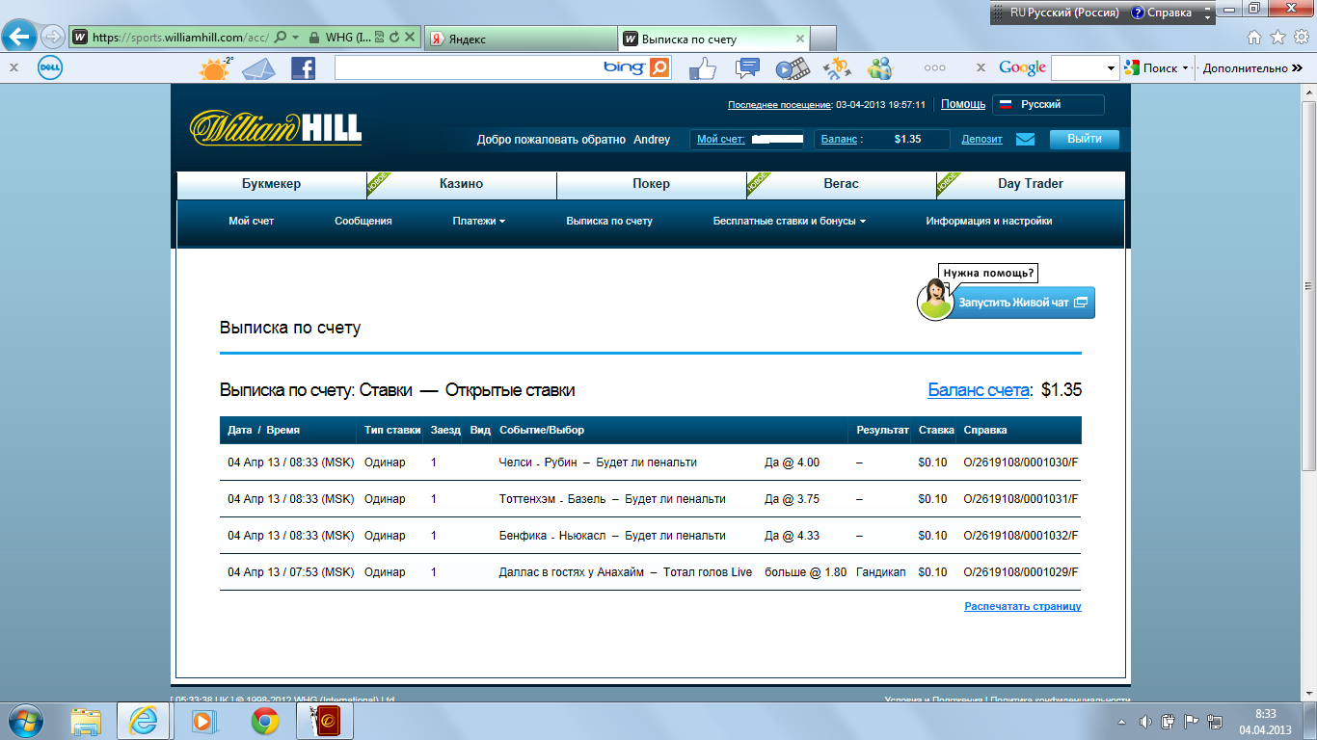Click the mail envelope toolbar icon
The width and height of the screenshot is (1317, 740).
258,68
